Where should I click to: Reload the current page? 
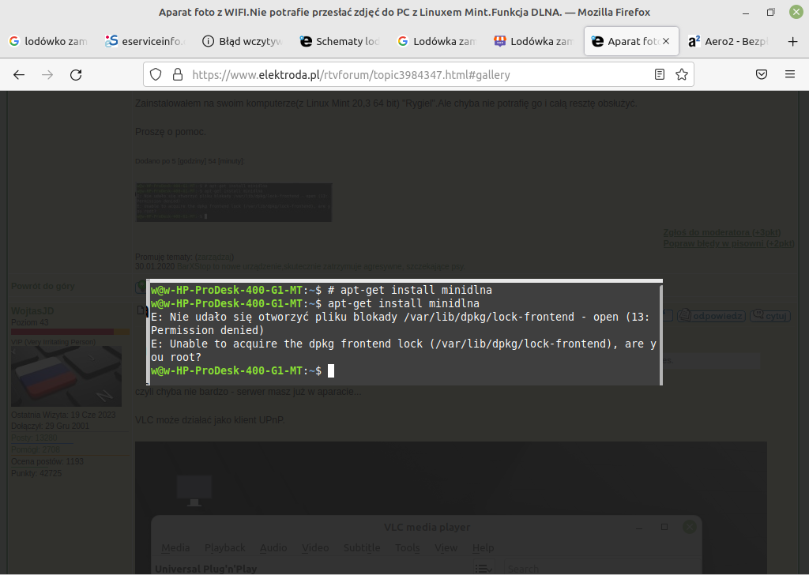click(76, 74)
